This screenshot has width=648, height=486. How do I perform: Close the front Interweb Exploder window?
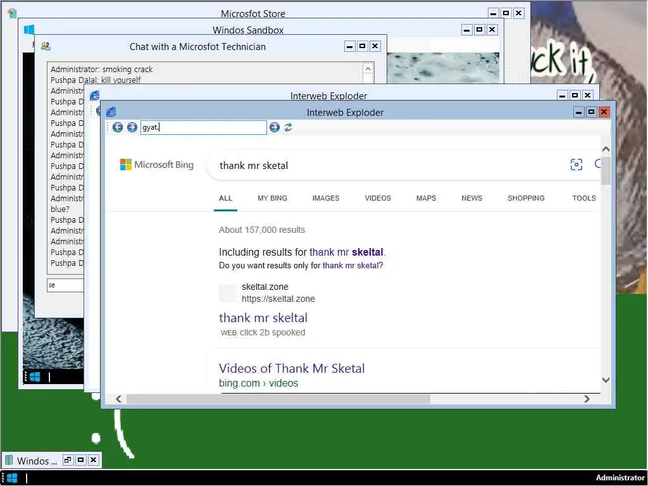click(x=604, y=112)
